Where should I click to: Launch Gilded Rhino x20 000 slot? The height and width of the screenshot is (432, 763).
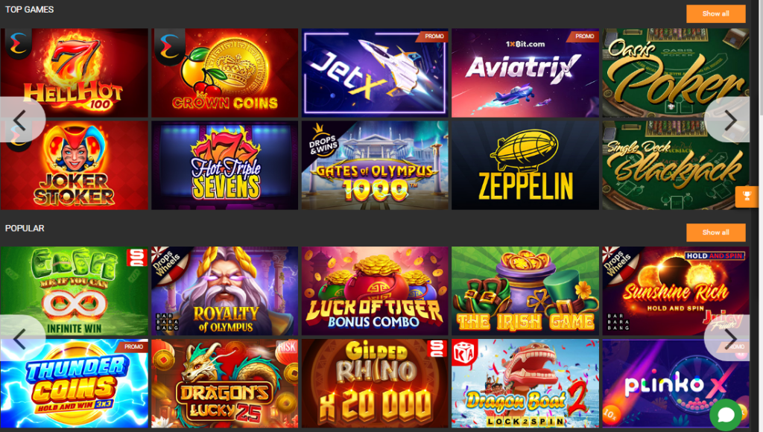(375, 384)
